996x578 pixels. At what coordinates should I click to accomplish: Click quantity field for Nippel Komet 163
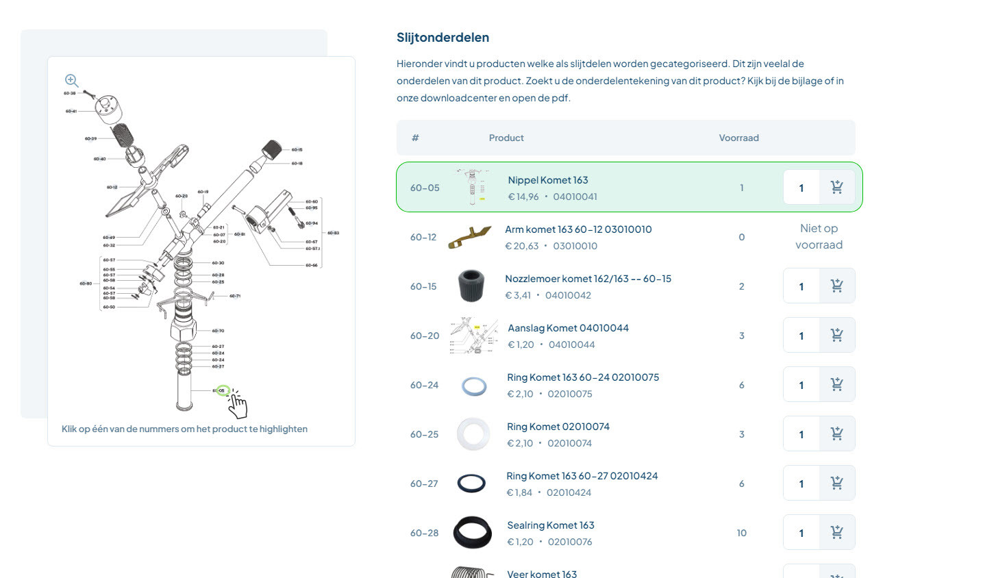(801, 188)
